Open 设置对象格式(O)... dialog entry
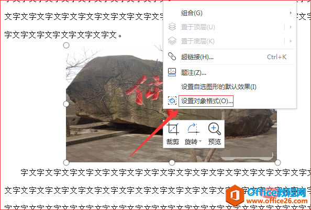Viewport: 311px width, 210px height. coord(206,101)
